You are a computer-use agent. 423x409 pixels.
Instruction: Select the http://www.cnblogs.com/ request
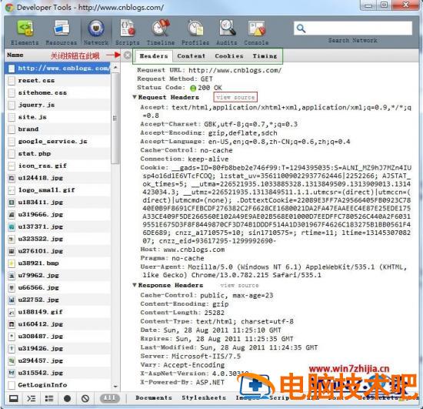click(x=58, y=69)
